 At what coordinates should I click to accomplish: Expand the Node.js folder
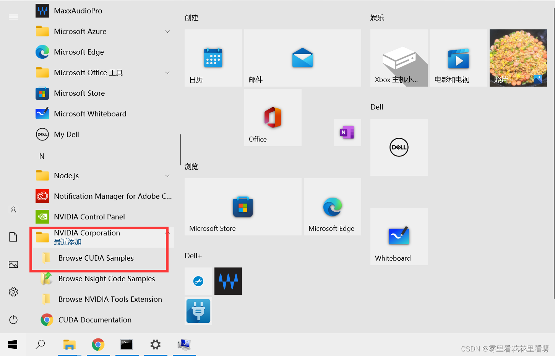[x=167, y=176]
